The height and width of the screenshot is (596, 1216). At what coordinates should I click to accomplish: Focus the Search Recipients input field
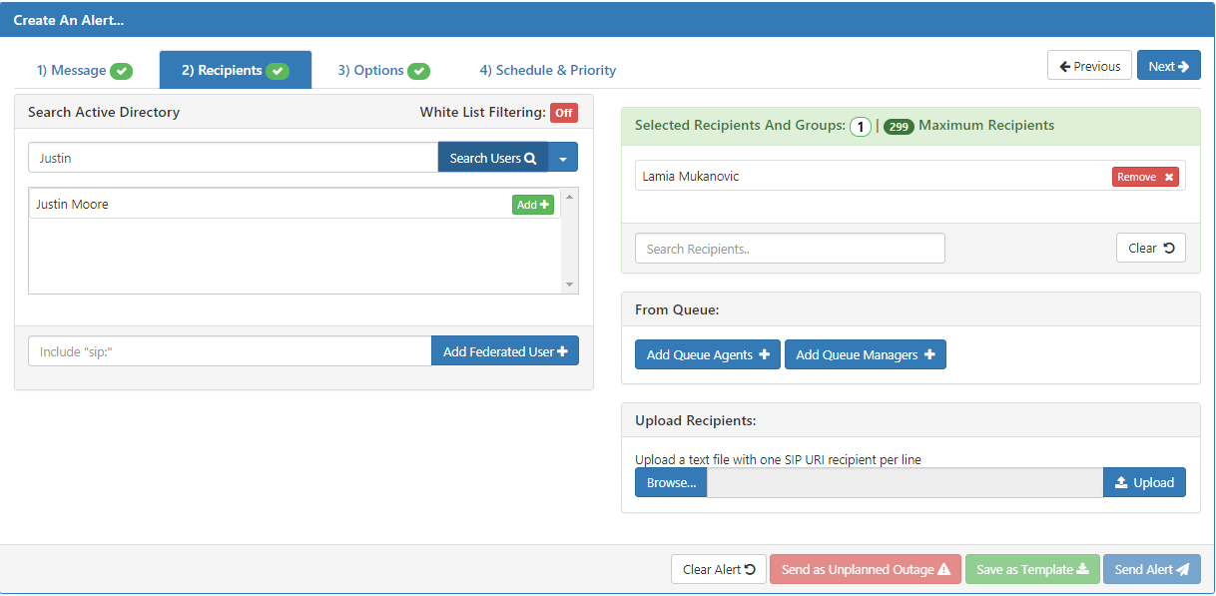(790, 249)
